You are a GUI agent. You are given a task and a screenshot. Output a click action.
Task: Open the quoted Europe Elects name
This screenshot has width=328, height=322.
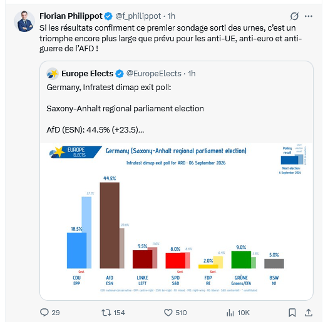(x=87, y=74)
